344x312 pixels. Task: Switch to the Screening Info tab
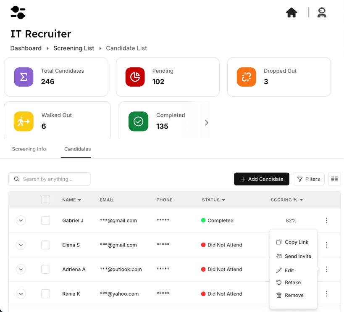click(29, 149)
